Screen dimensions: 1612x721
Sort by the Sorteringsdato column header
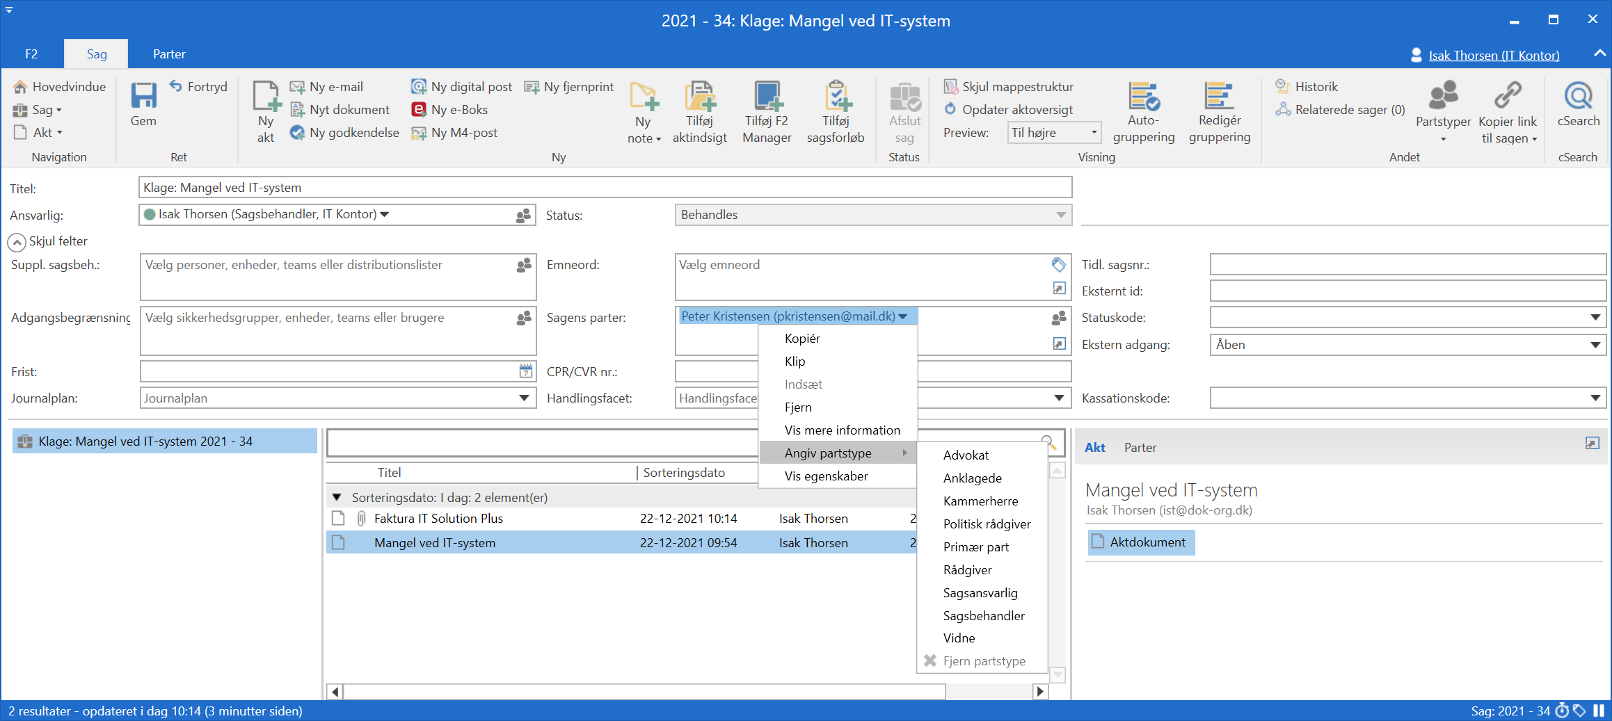click(683, 473)
